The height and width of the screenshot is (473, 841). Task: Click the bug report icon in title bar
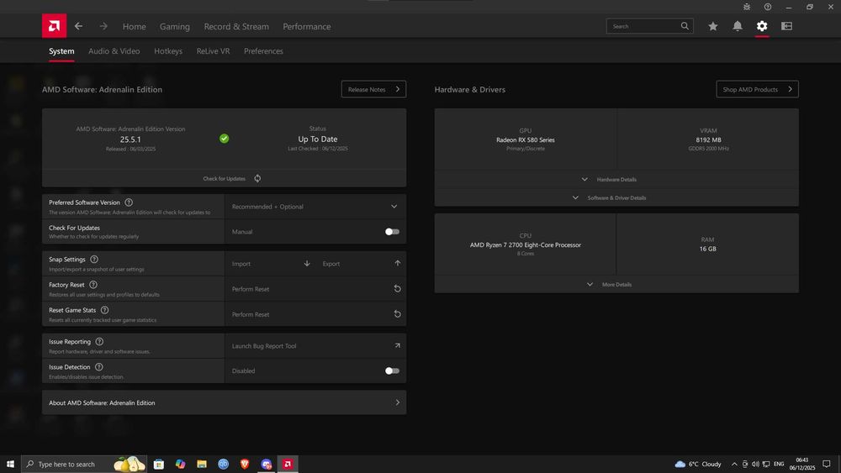(747, 7)
